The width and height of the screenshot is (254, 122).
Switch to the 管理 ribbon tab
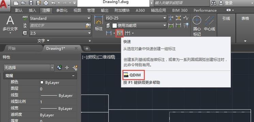91,10
